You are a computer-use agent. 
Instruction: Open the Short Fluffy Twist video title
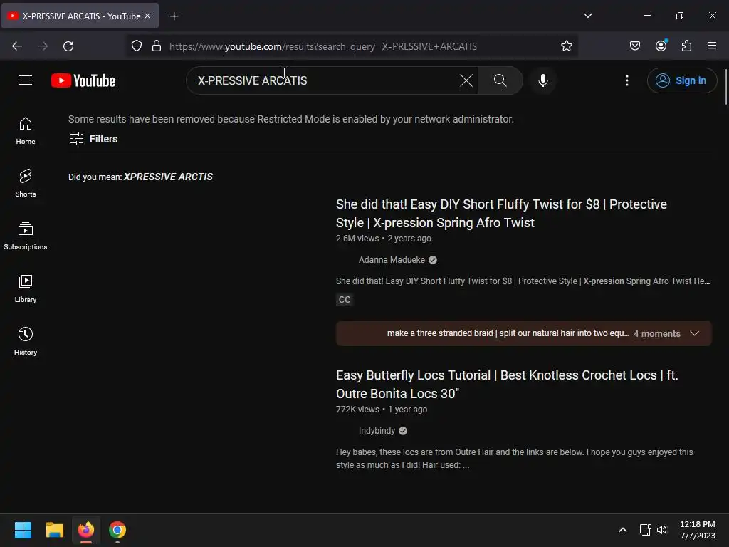tap(501, 214)
